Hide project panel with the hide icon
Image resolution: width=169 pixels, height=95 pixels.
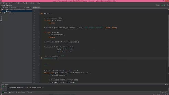click(x=31, y=7)
